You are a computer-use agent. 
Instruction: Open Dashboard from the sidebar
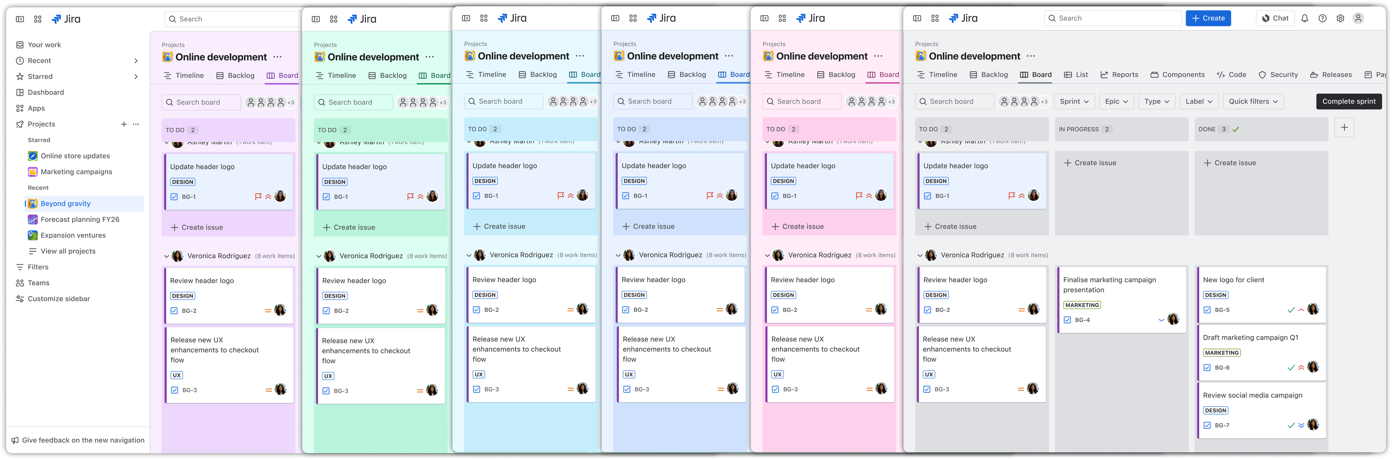click(45, 92)
